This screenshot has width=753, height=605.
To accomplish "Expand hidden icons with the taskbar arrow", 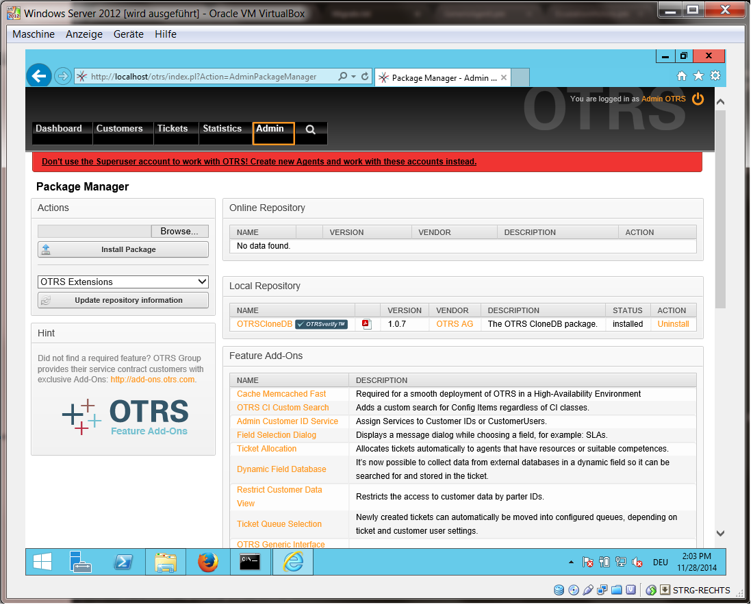I will coord(571,561).
